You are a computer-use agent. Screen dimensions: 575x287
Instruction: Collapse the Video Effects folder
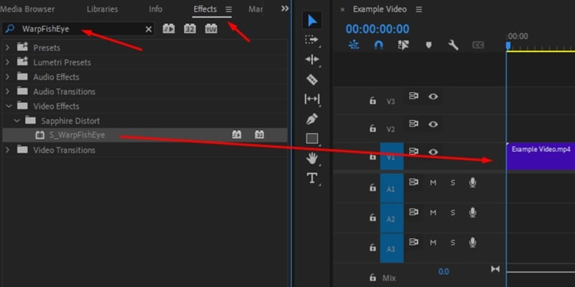point(9,106)
